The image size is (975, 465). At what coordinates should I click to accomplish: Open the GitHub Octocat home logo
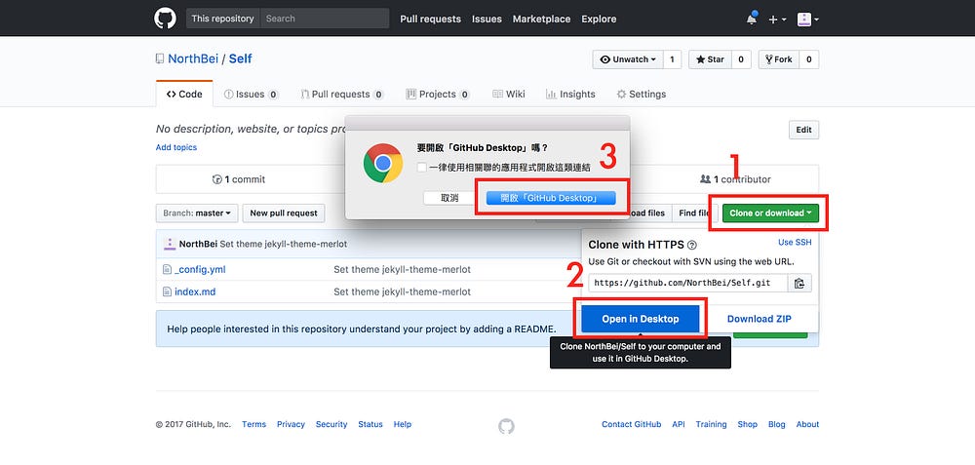coord(166,19)
